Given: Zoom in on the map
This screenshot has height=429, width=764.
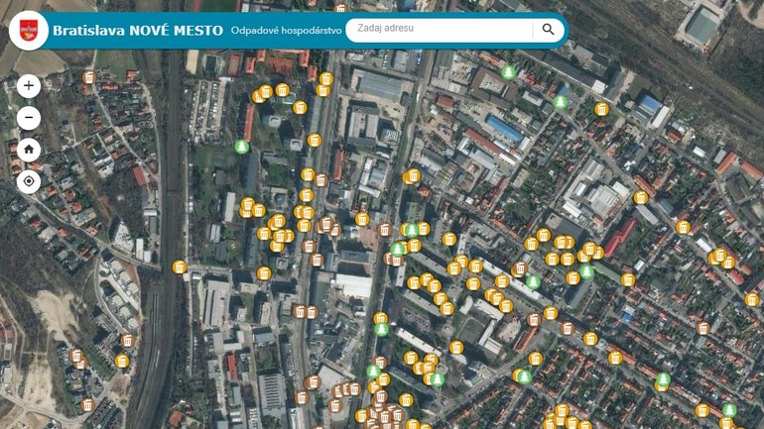Looking at the screenshot, I should tap(29, 86).
